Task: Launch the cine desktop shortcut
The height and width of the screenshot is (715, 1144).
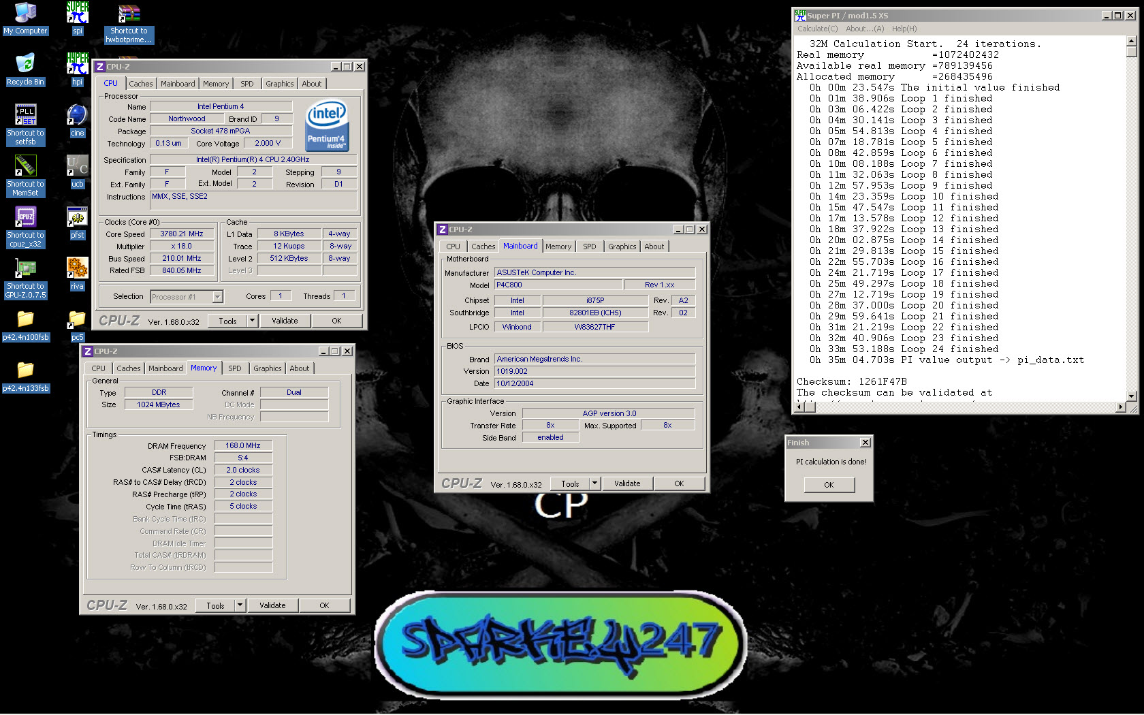Action: coord(77,121)
